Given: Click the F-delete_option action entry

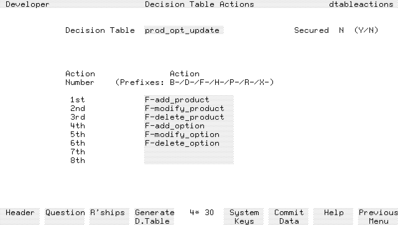Looking at the screenshot, I should (188, 143).
